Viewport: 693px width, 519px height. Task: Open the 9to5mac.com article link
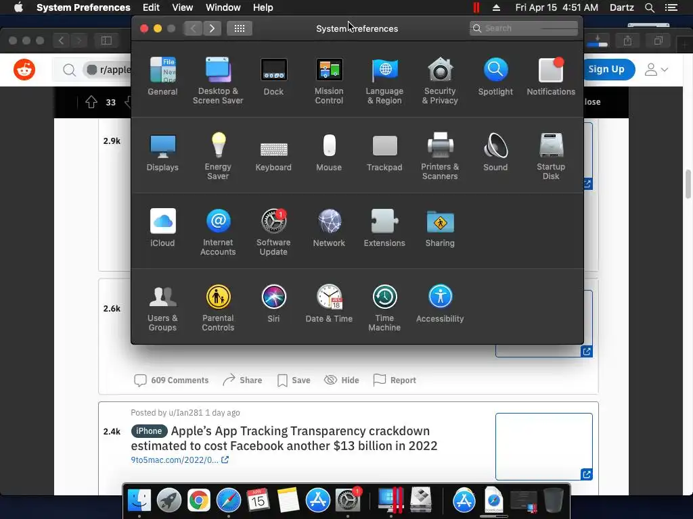coord(179,460)
